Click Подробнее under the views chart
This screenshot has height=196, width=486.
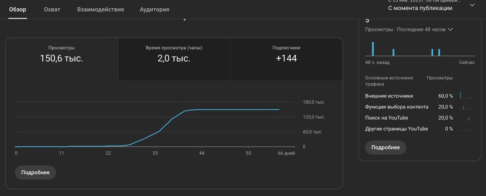pyautogui.click(x=35, y=172)
